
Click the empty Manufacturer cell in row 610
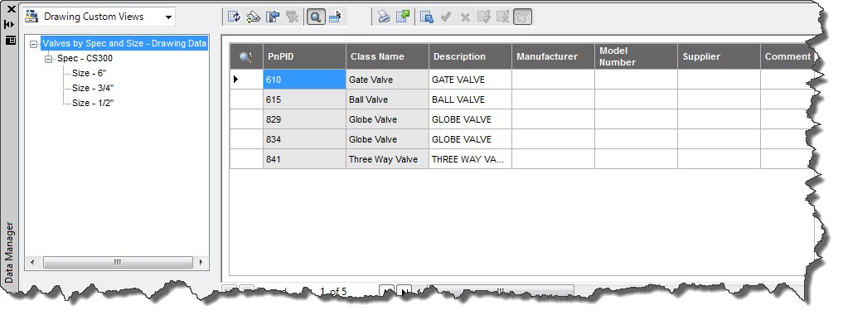(x=553, y=80)
